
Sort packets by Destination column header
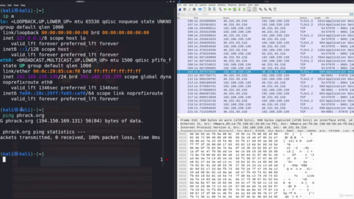tap(280, 18)
